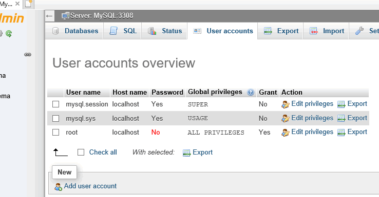Click the Check all link
Image resolution: width=379 pixels, height=197 pixels.
tap(103, 152)
